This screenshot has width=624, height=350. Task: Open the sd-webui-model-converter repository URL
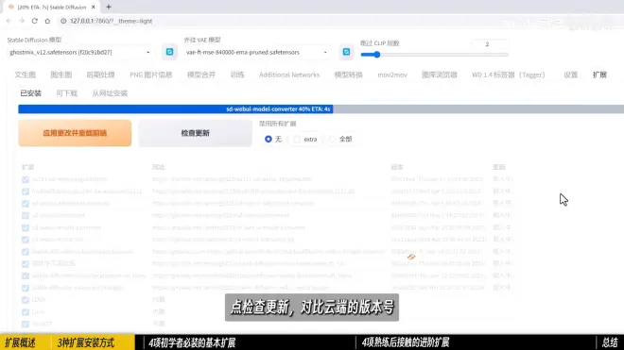coord(229,227)
